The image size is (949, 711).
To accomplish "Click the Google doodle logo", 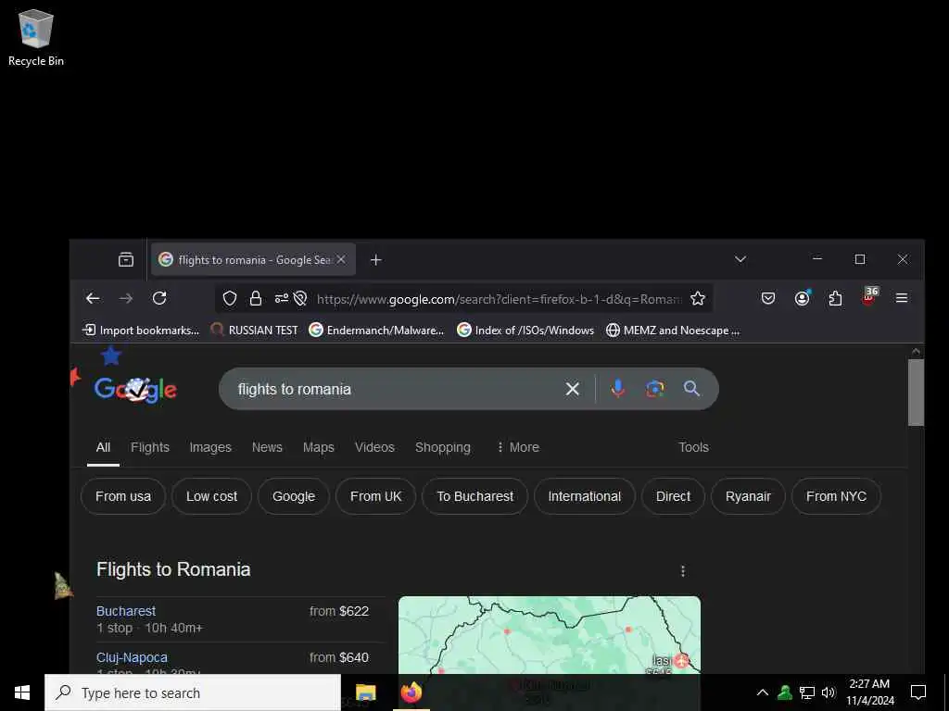I will (135, 389).
